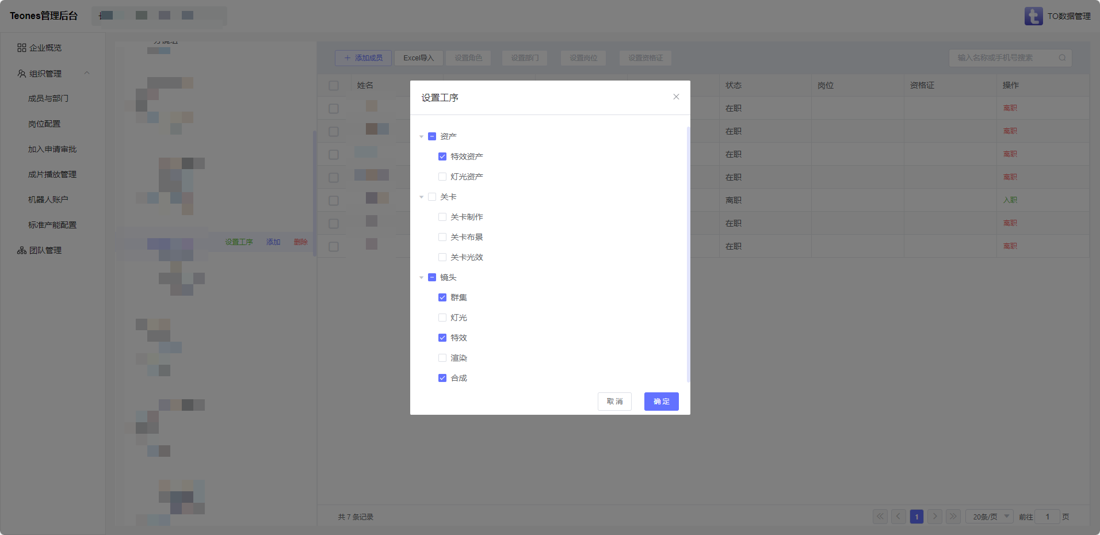
Task: Click the dialog's vertical scrollbar
Action: [688, 253]
